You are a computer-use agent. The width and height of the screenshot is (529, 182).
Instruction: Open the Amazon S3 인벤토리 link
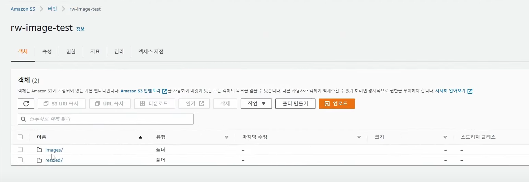pyautogui.click(x=140, y=91)
